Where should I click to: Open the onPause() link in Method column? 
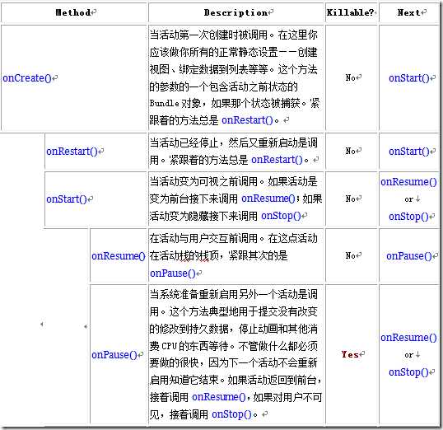click(114, 355)
